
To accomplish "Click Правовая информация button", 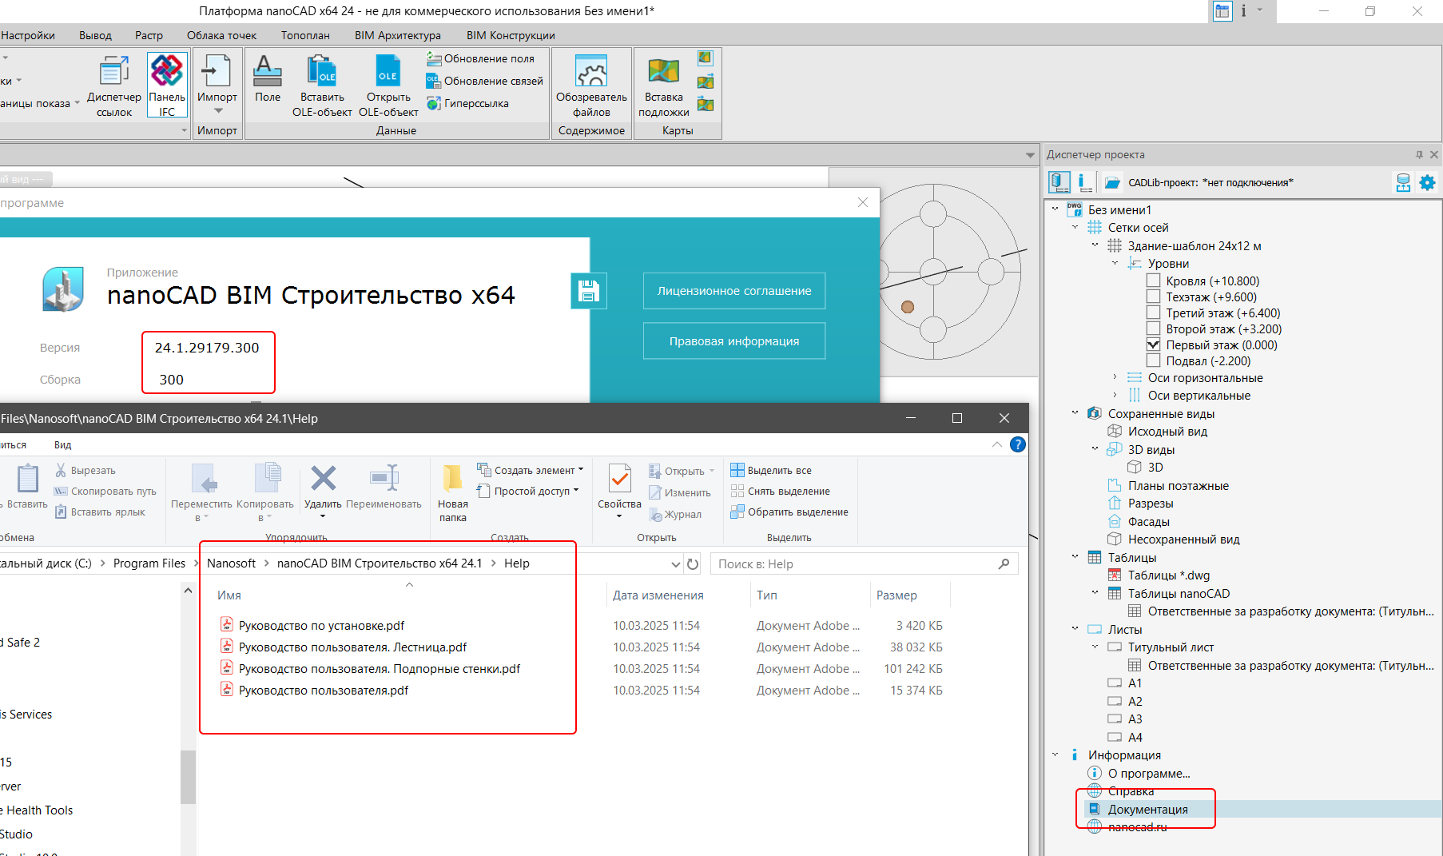I will tap(734, 341).
